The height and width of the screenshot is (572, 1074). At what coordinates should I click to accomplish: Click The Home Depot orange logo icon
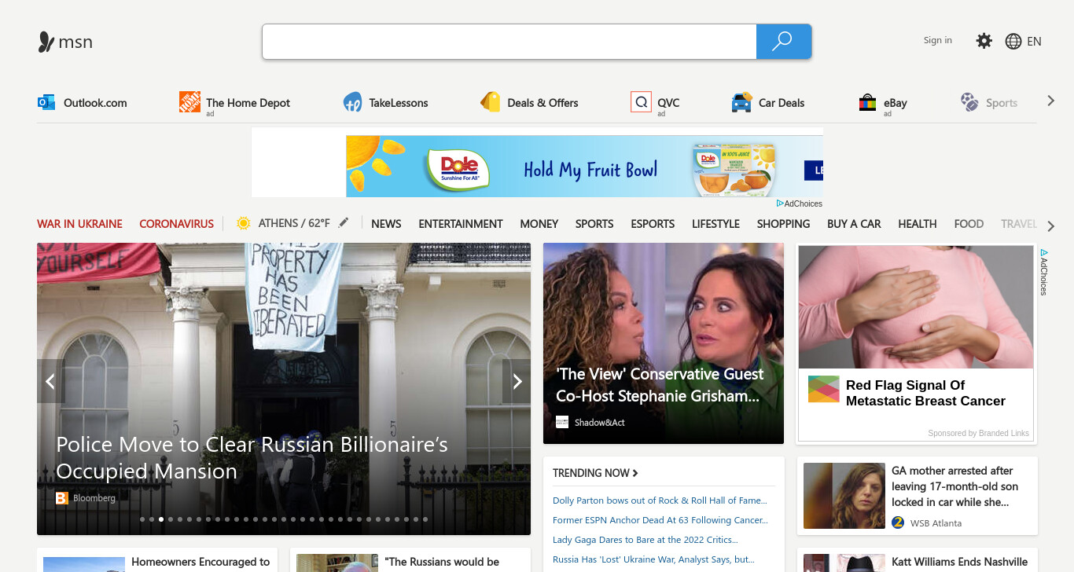pos(189,102)
